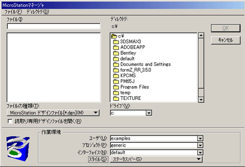This screenshot has width=245, height=167.
Task: Click the Documents and Settings directory name
Action: [x=145, y=64]
